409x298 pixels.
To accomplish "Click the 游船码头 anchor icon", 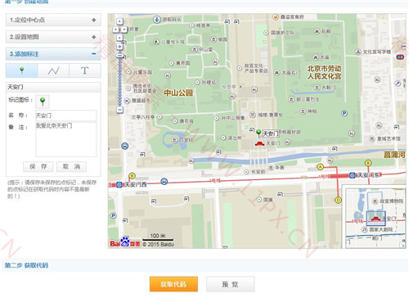I will [x=156, y=20].
